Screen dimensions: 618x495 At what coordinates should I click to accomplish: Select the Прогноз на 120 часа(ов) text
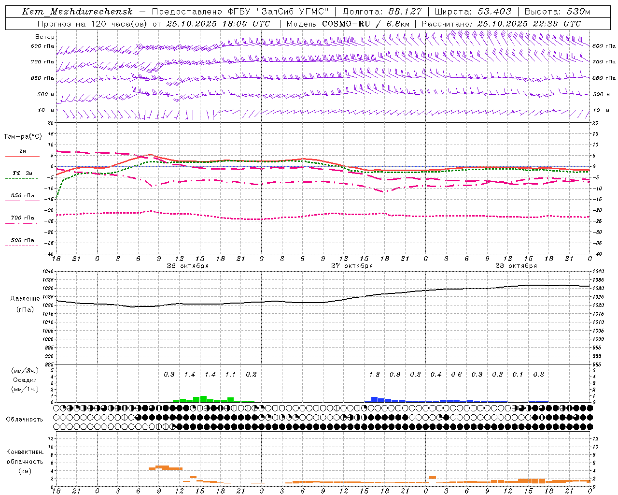92,24
